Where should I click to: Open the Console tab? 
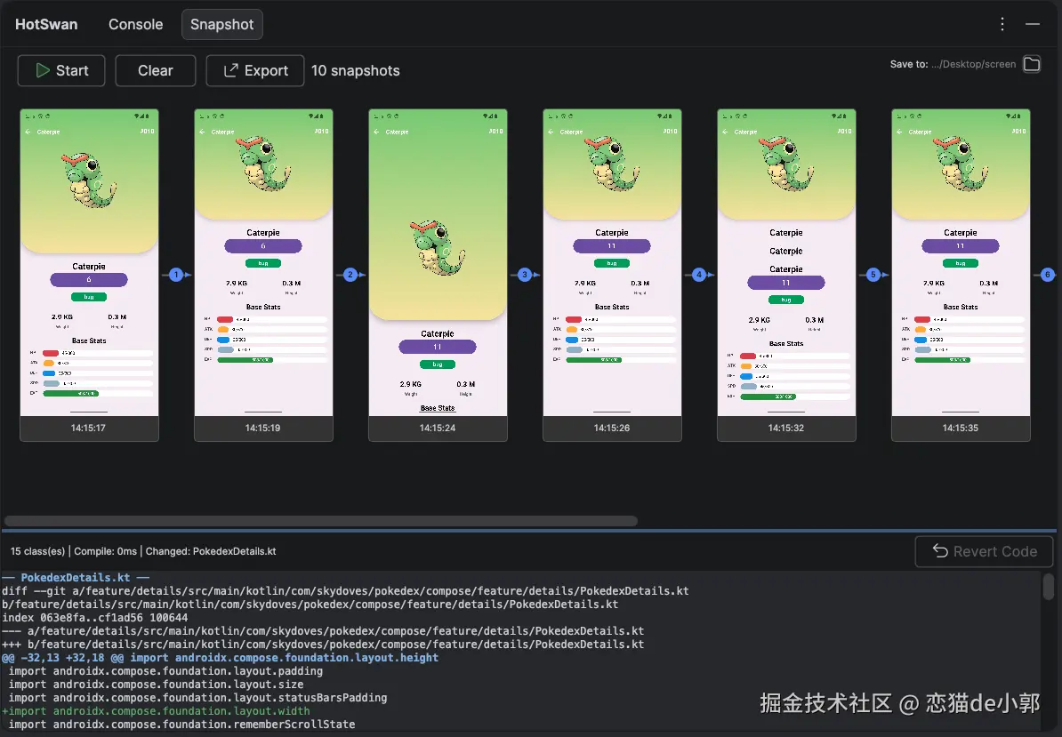click(135, 24)
